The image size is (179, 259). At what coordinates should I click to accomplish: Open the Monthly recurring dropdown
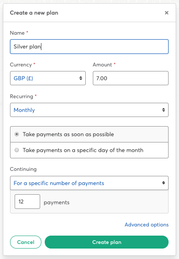[x=89, y=110]
